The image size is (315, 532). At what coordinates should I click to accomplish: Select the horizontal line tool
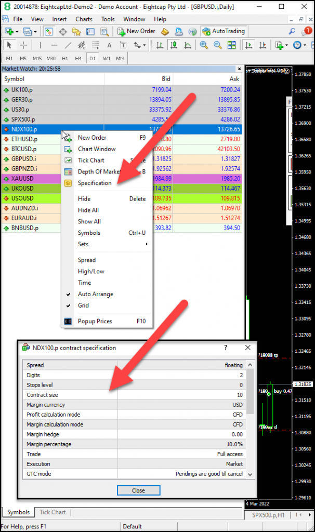(54, 45)
